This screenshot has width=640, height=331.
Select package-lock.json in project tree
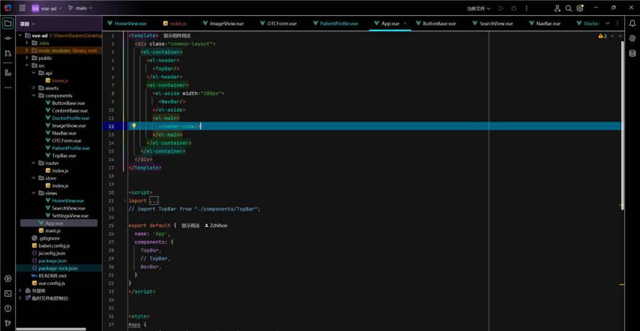[x=55, y=268]
